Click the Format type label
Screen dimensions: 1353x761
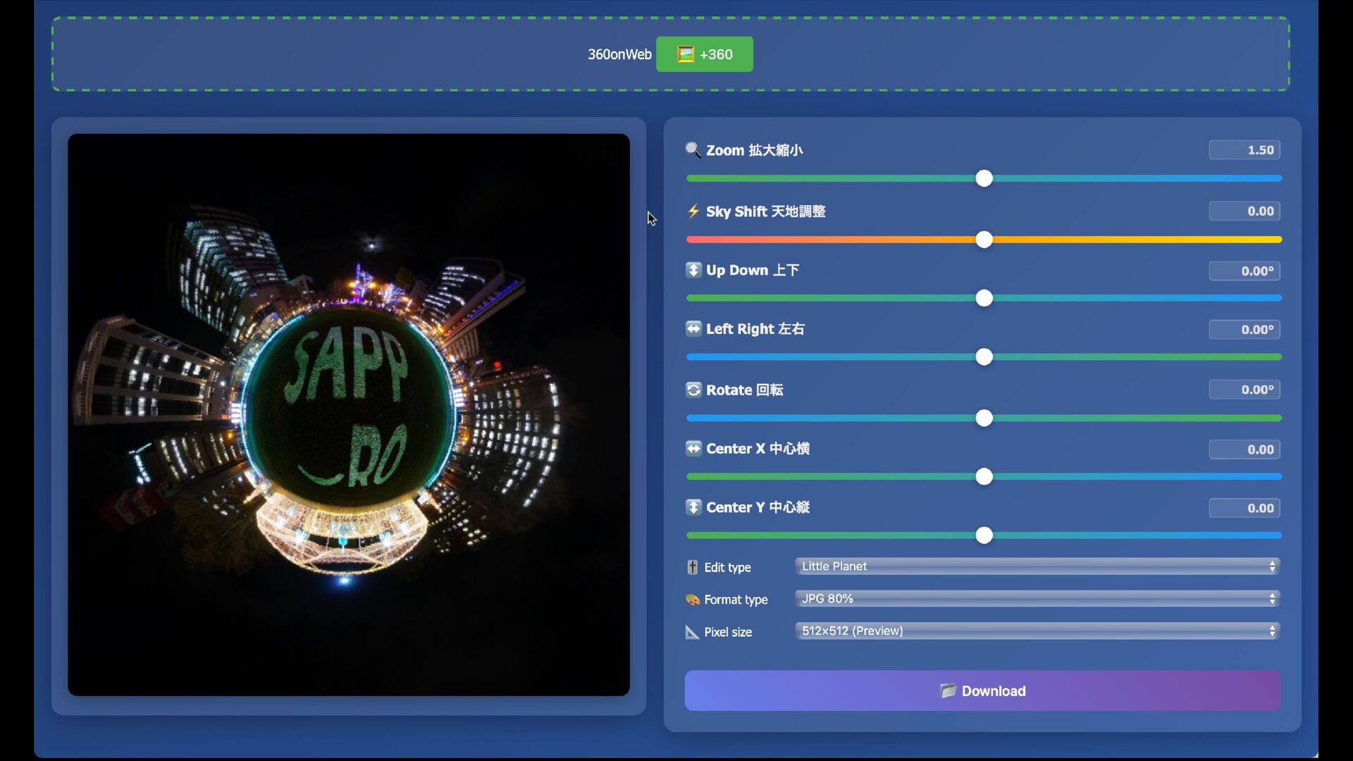click(736, 600)
